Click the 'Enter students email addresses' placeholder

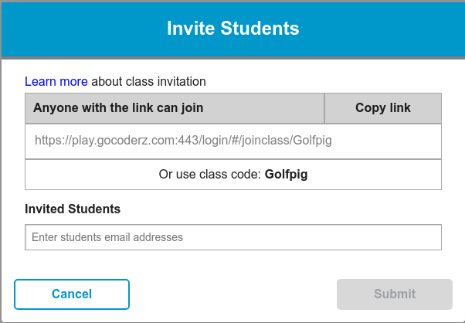[x=107, y=237]
